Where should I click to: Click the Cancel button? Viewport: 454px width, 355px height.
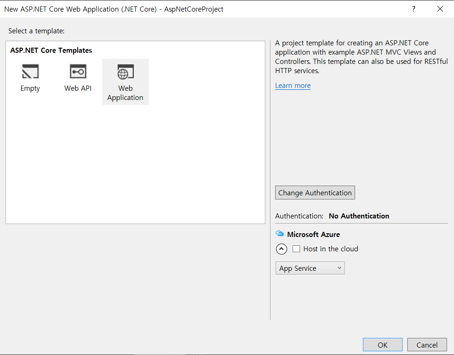tap(427, 344)
